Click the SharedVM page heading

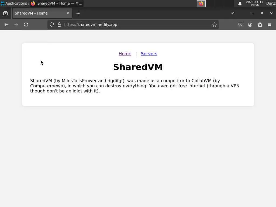click(x=138, y=67)
